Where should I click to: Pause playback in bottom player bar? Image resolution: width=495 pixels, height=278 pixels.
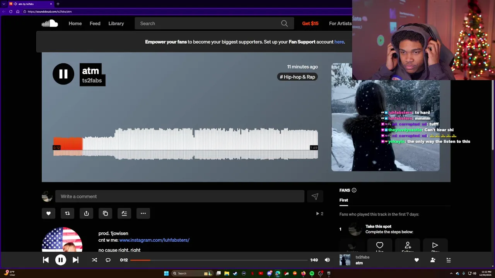pos(61,260)
